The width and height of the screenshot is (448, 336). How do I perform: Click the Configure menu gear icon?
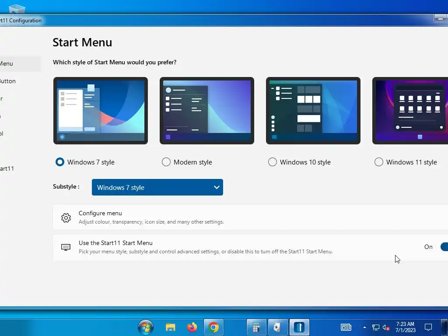tap(66, 218)
